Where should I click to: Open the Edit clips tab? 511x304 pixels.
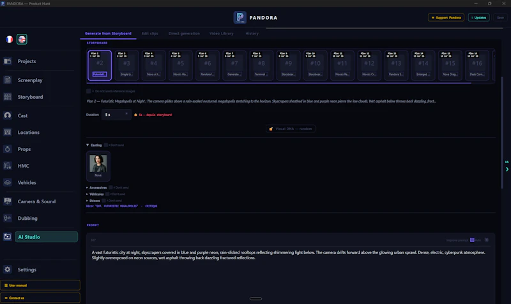pos(150,34)
